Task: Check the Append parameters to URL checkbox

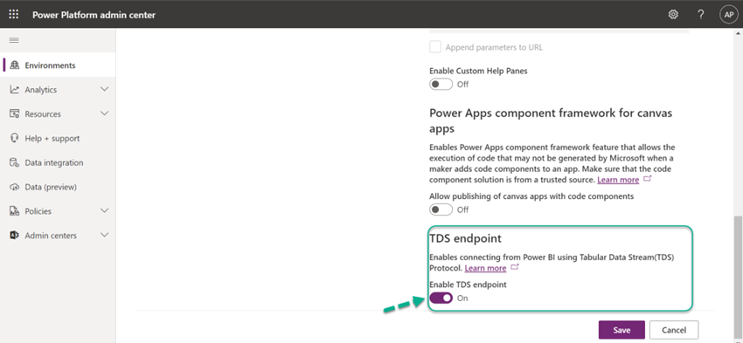Action: coord(435,47)
